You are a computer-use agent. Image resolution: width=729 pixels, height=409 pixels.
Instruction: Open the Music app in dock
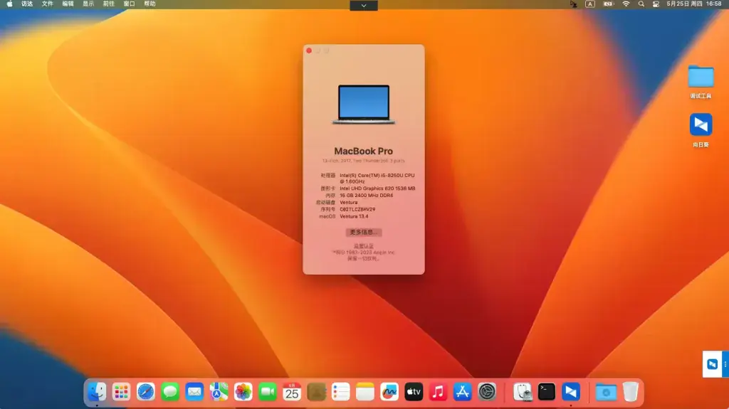pyautogui.click(x=438, y=392)
